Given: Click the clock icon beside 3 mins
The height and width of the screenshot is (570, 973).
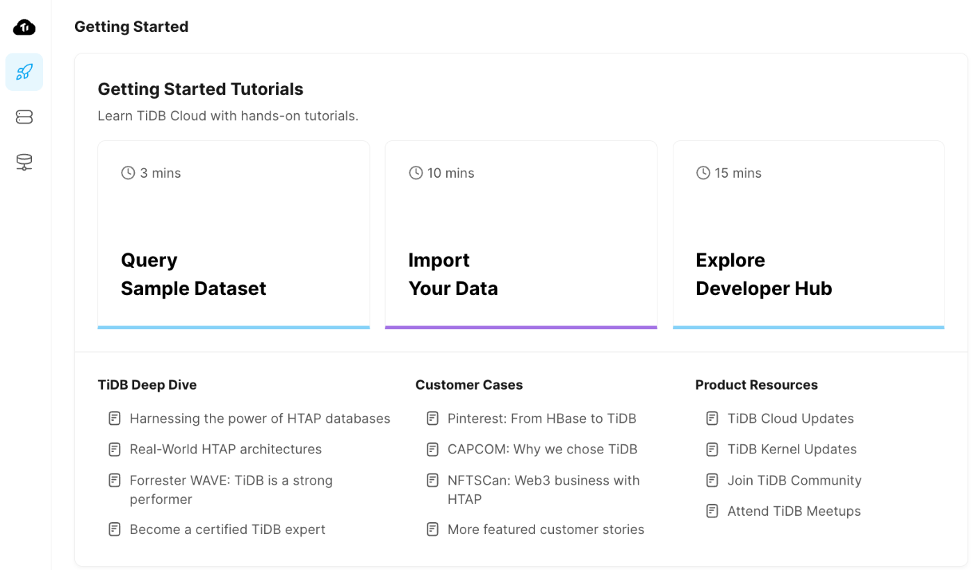Looking at the screenshot, I should (x=128, y=173).
